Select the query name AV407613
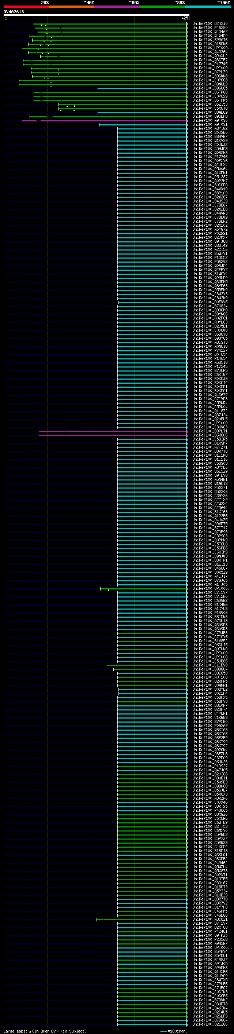 click(14, 12)
